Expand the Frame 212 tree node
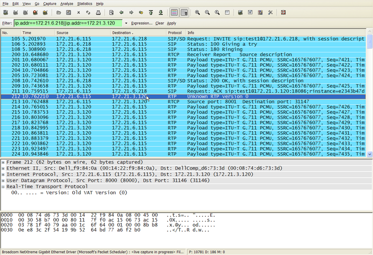The width and height of the screenshot is (373, 255). [x=3, y=162]
